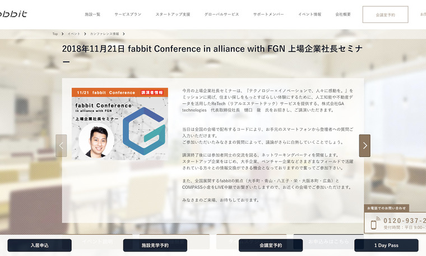Go to previous slide with left arrow

click(61, 145)
